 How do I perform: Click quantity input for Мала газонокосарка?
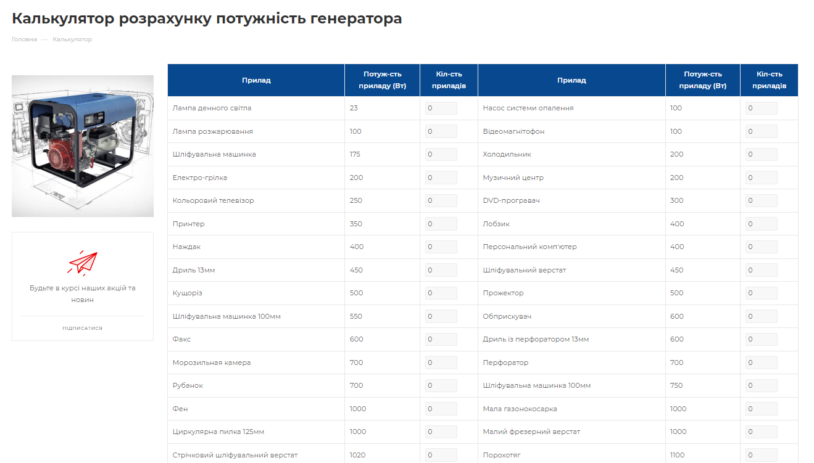[x=761, y=408]
